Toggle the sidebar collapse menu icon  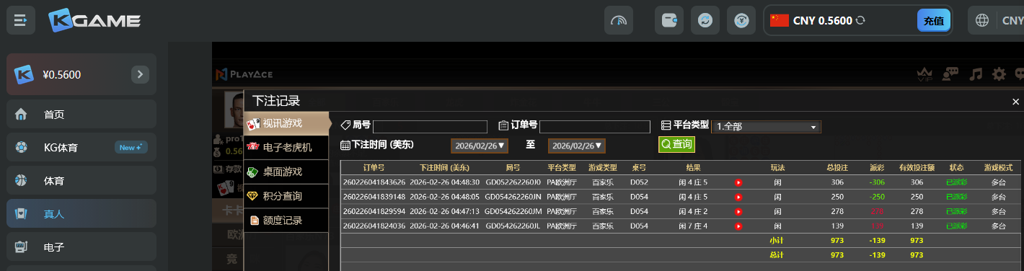[x=21, y=20]
